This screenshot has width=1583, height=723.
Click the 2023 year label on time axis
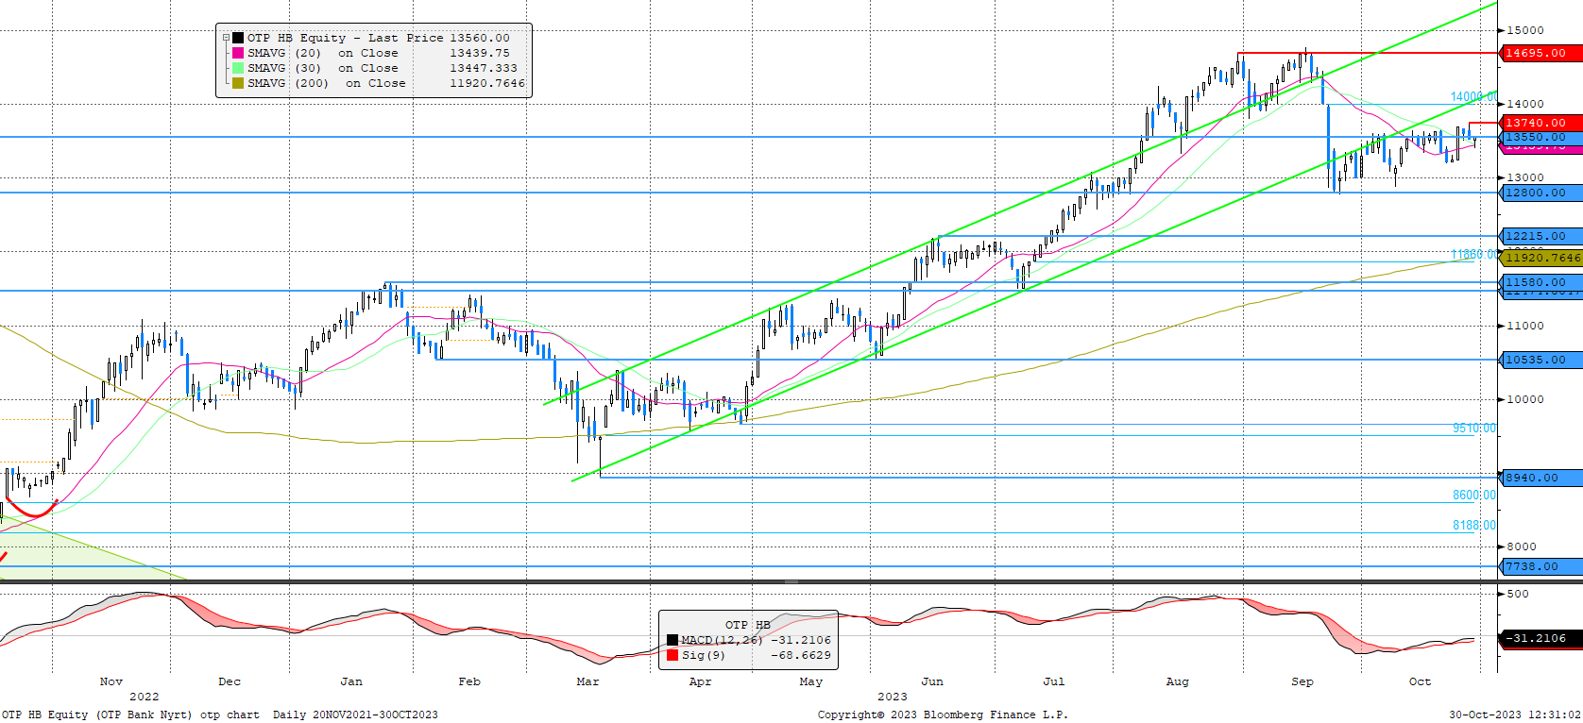[893, 697]
